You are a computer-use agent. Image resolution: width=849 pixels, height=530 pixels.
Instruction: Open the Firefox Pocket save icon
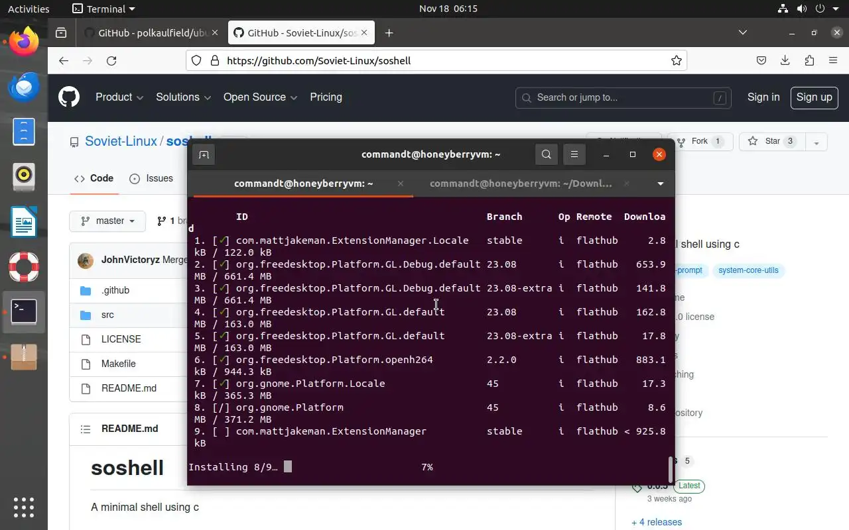point(761,60)
